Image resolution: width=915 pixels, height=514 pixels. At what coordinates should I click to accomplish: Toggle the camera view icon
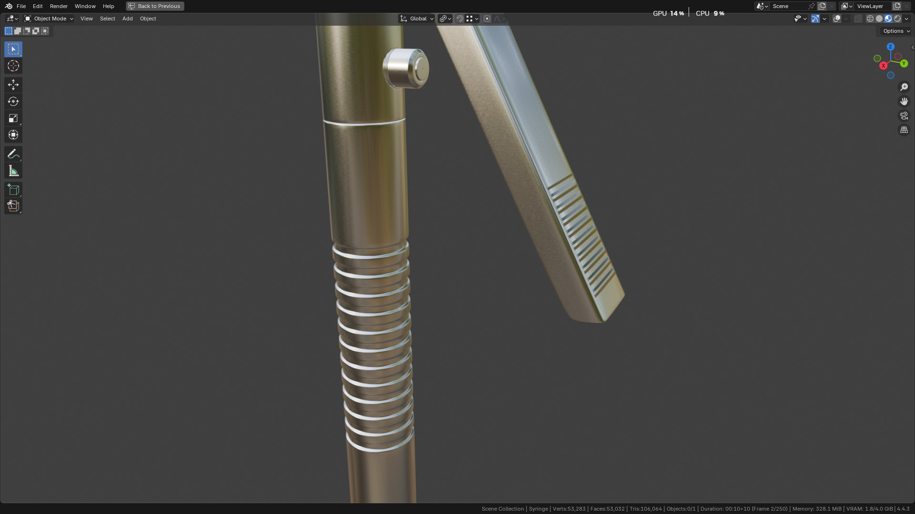pos(904,116)
